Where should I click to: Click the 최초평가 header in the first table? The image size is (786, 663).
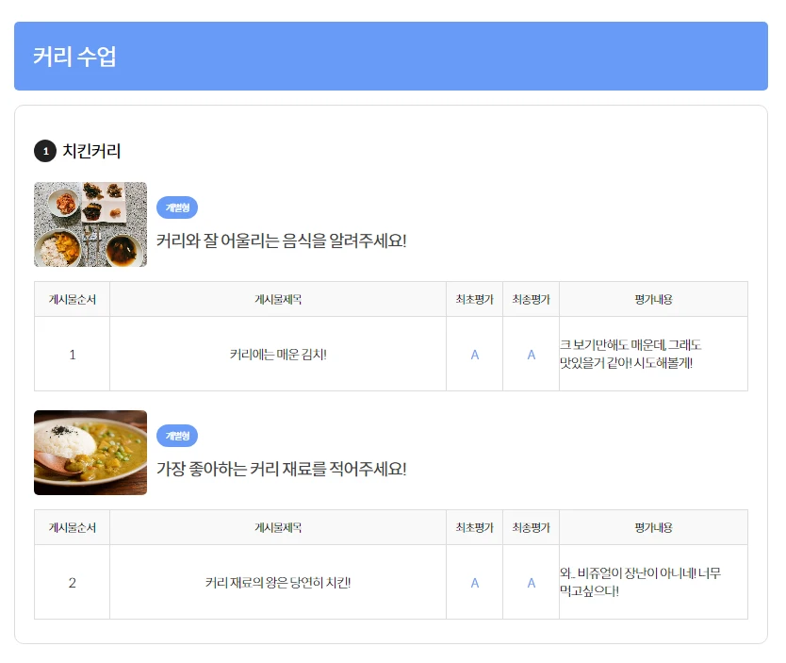pos(475,299)
